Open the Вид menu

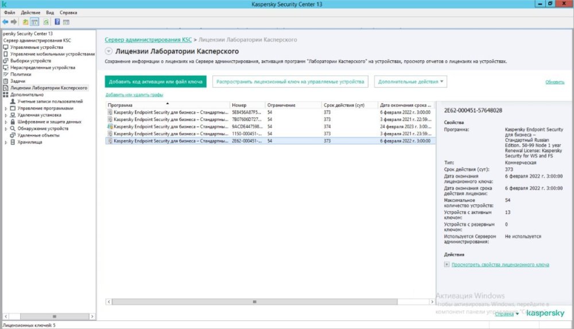click(x=50, y=12)
